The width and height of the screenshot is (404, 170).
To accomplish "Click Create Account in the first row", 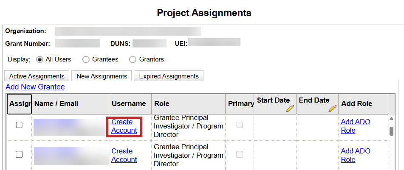I will point(124,126).
